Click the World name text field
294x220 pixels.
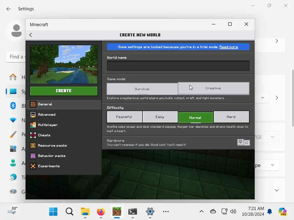[x=178, y=66]
